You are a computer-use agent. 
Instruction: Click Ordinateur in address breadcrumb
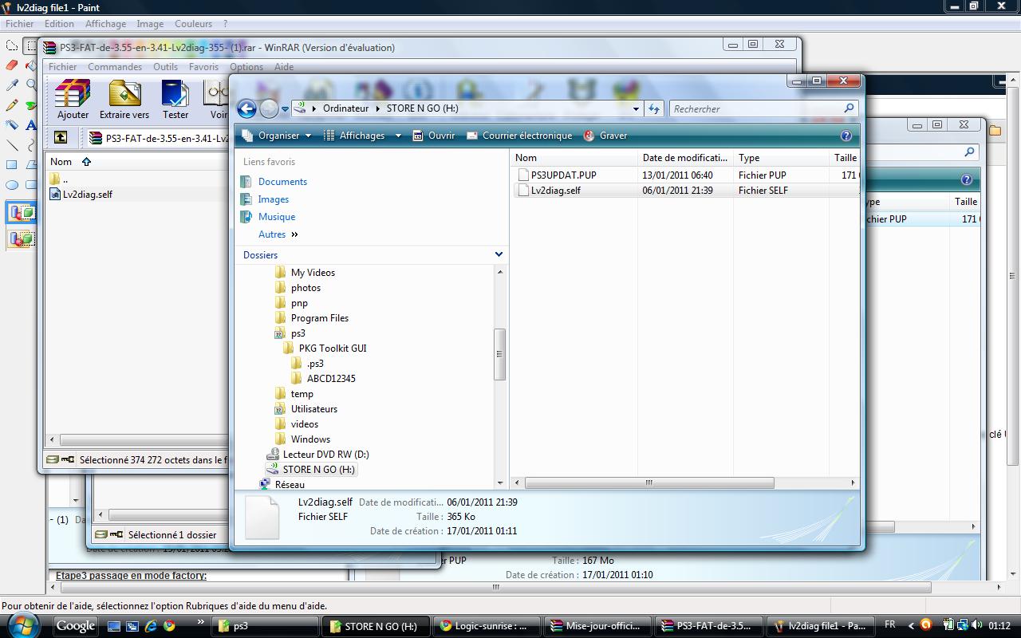point(345,108)
